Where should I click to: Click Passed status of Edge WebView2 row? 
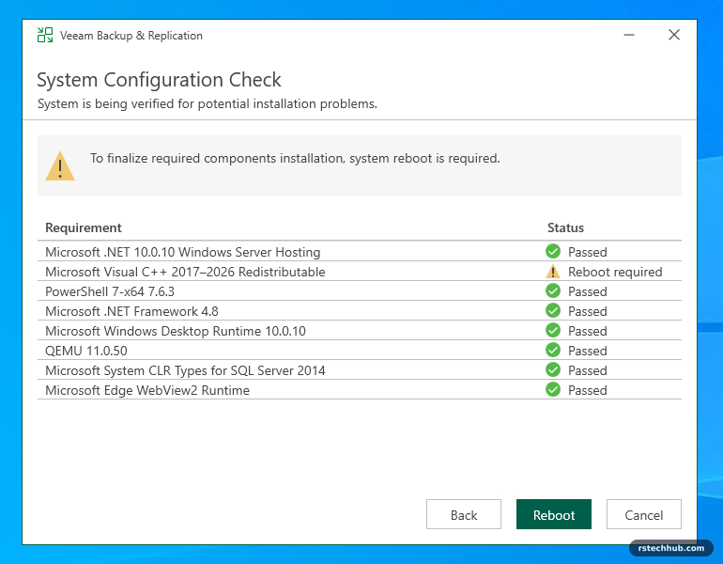[x=588, y=390]
